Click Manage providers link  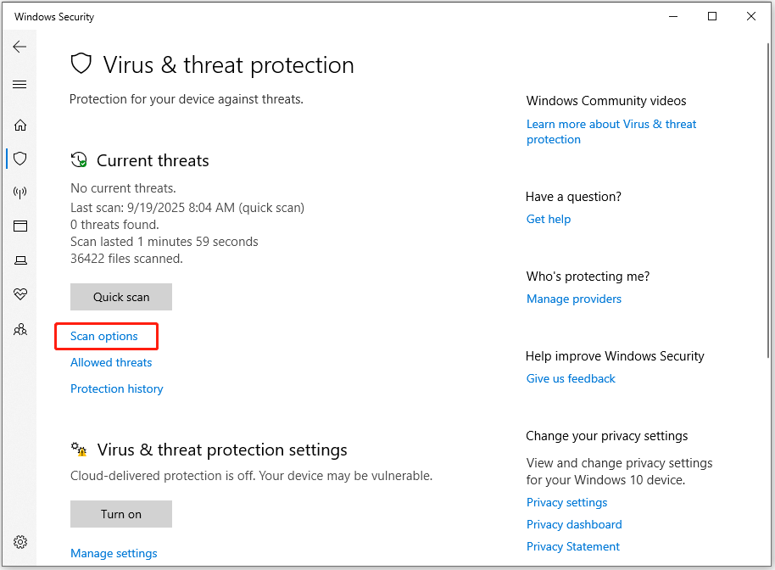click(x=573, y=299)
